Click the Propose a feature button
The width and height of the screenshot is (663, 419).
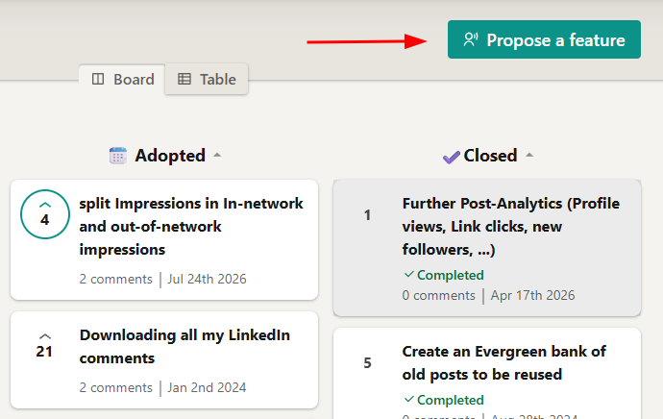coord(544,39)
